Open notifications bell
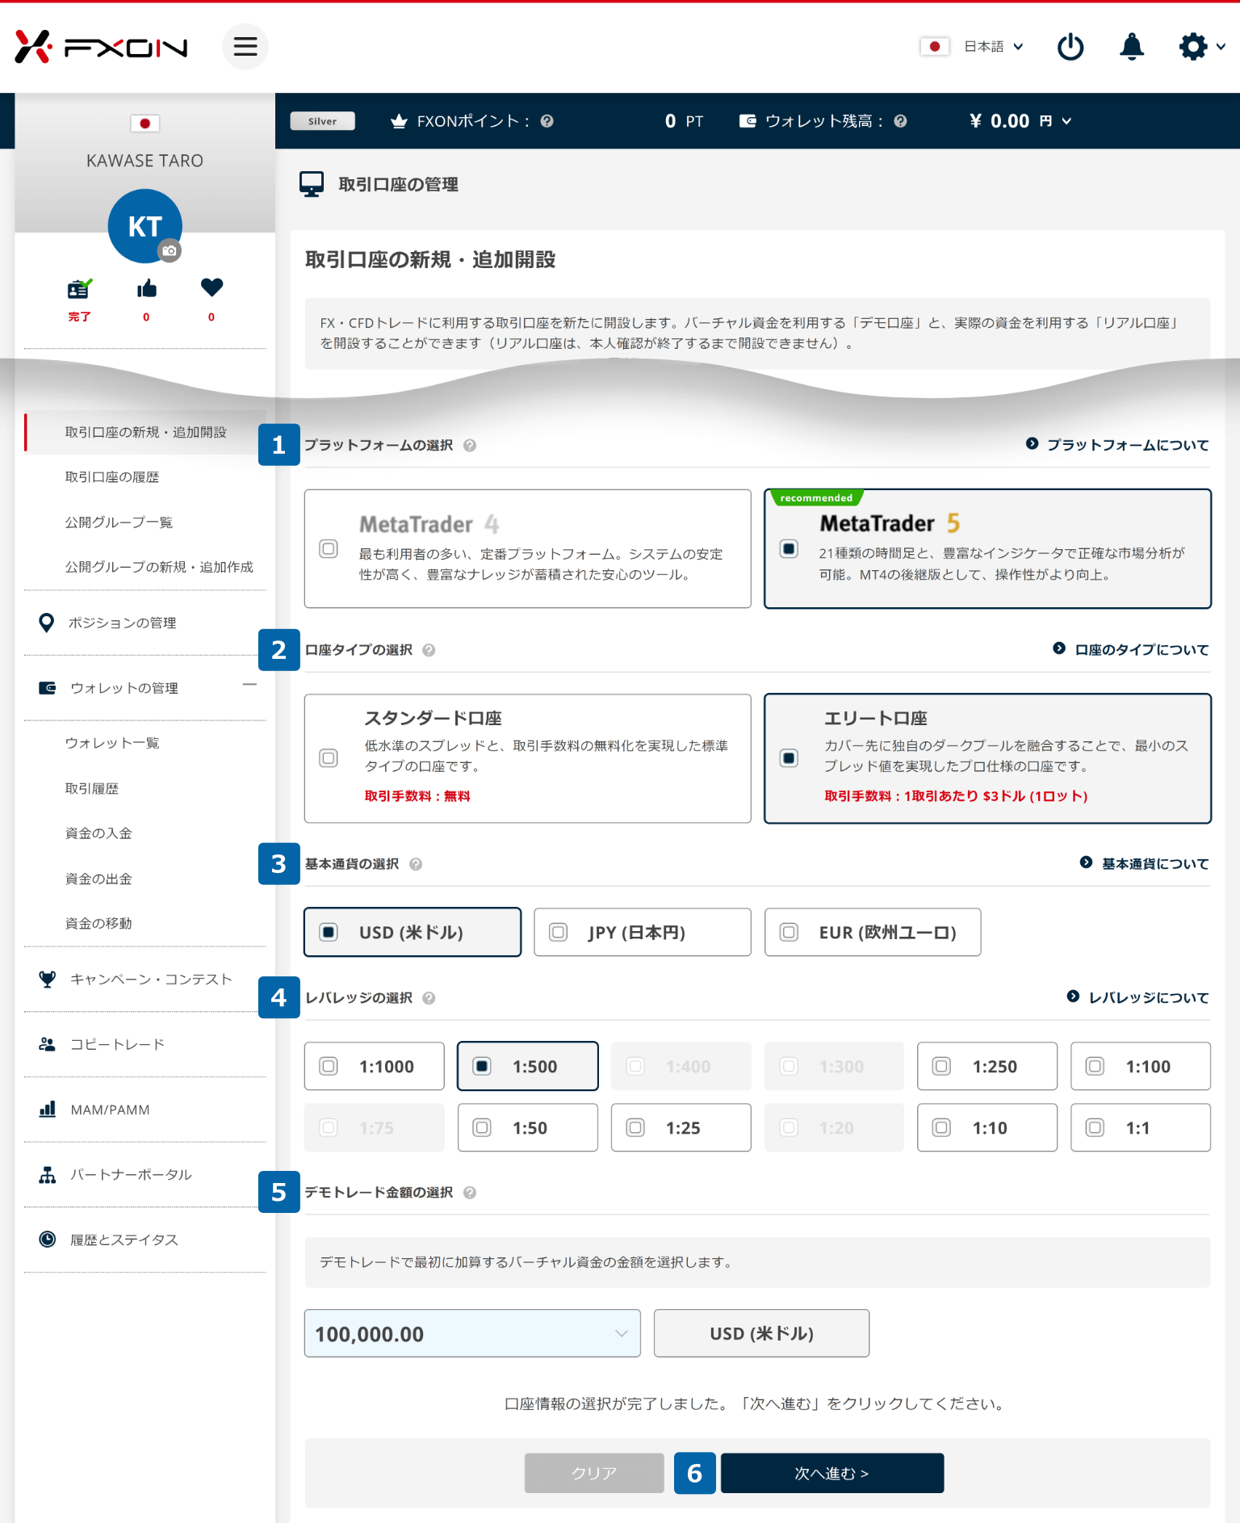This screenshot has width=1240, height=1523. tap(1132, 47)
